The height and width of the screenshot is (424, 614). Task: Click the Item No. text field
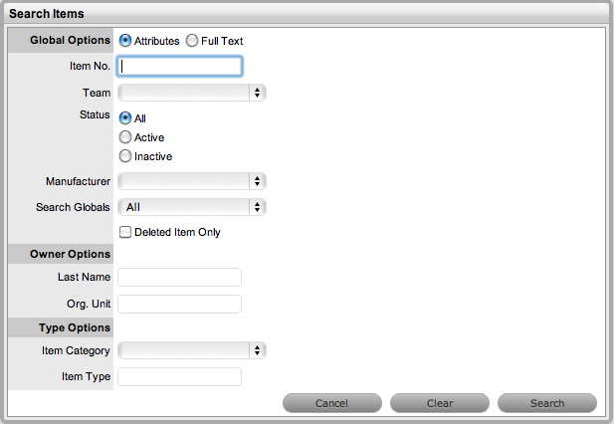click(x=180, y=67)
